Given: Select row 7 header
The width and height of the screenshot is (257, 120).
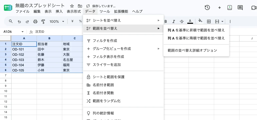Looking at the screenshot, I should click(x=6, y=75).
